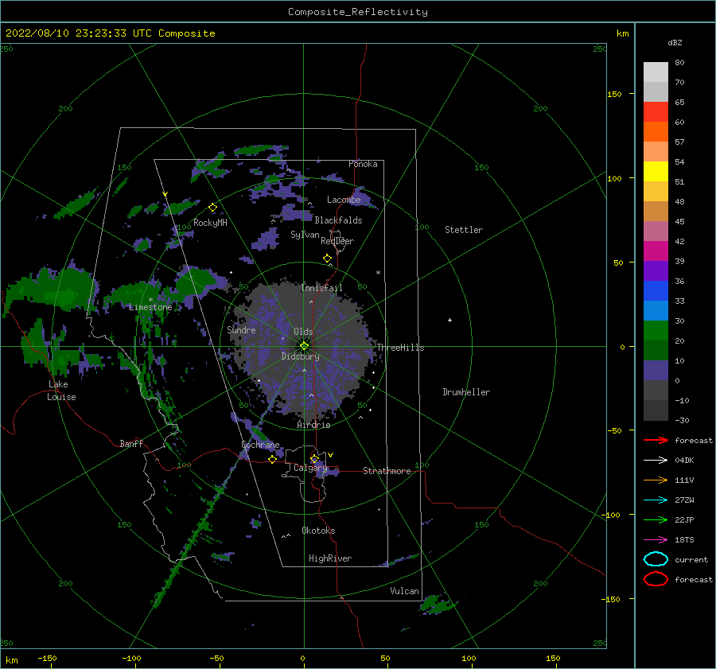Click the current legend label

691,559
